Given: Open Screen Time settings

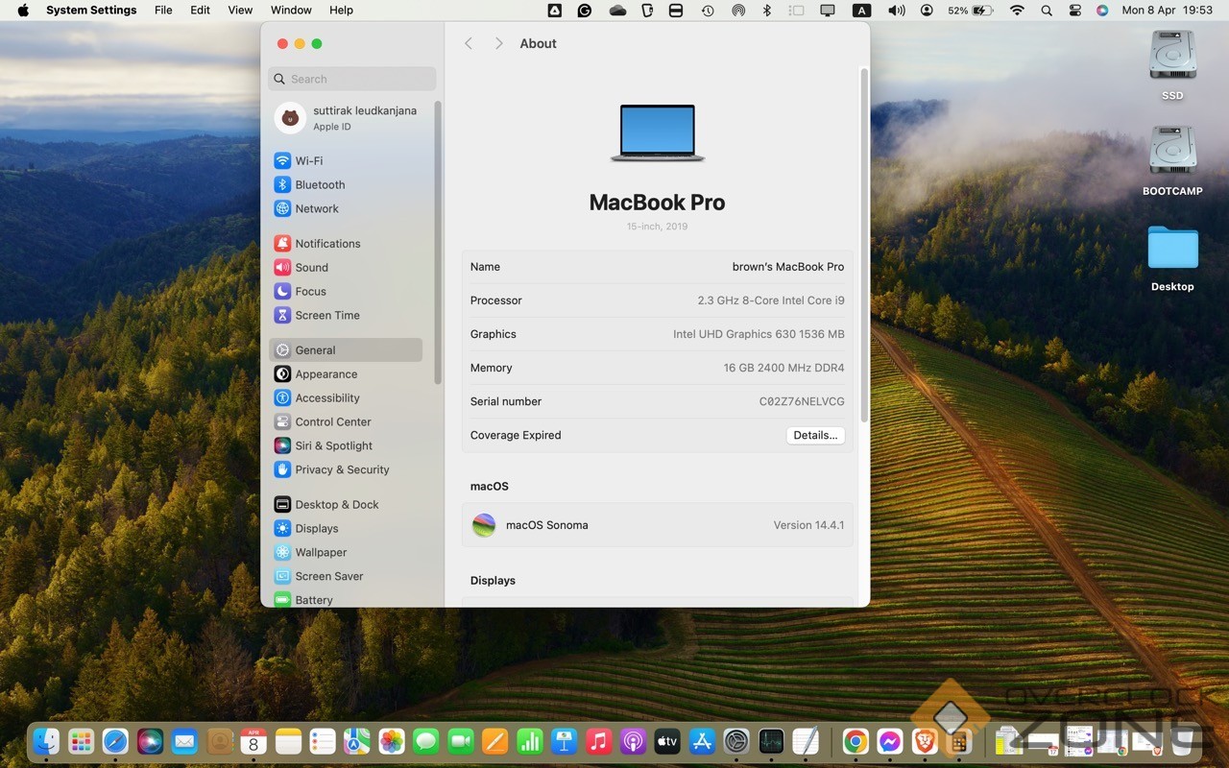Looking at the screenshot, I should (x=326, y=316).
